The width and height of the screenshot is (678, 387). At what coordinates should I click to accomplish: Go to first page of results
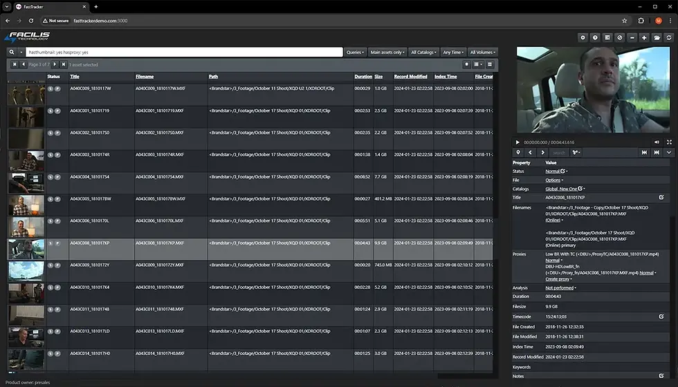coord(15,64)
